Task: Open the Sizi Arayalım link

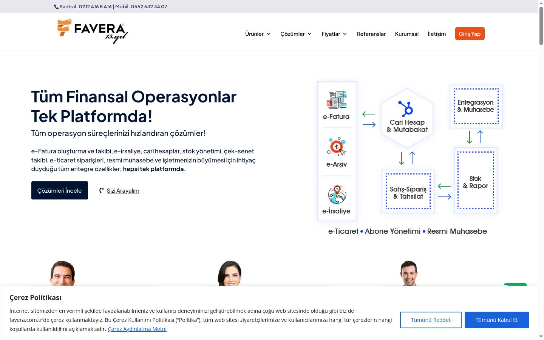Action: point(123,191)
